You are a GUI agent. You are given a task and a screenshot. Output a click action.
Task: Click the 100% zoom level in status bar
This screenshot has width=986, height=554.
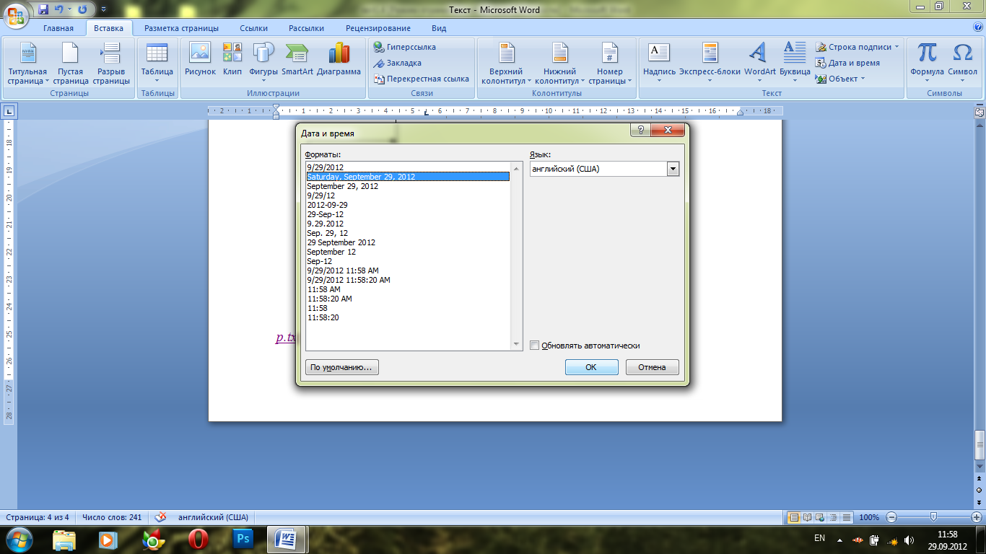pos(869,517)
